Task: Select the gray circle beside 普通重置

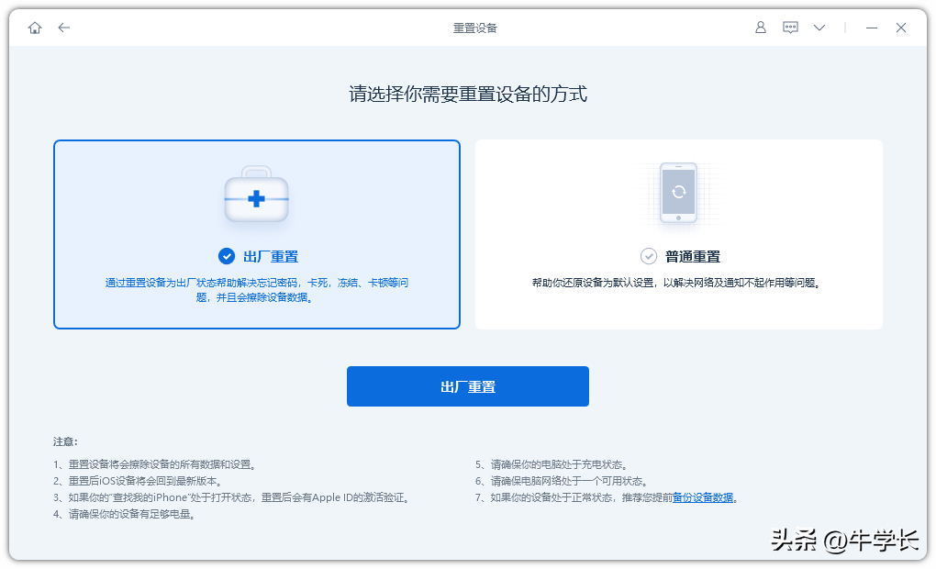Action: [649, 257]
